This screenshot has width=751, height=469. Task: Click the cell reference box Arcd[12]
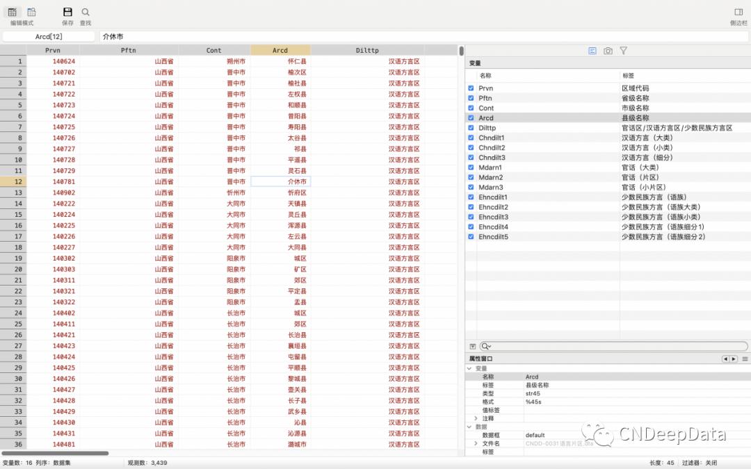point(49,36)
